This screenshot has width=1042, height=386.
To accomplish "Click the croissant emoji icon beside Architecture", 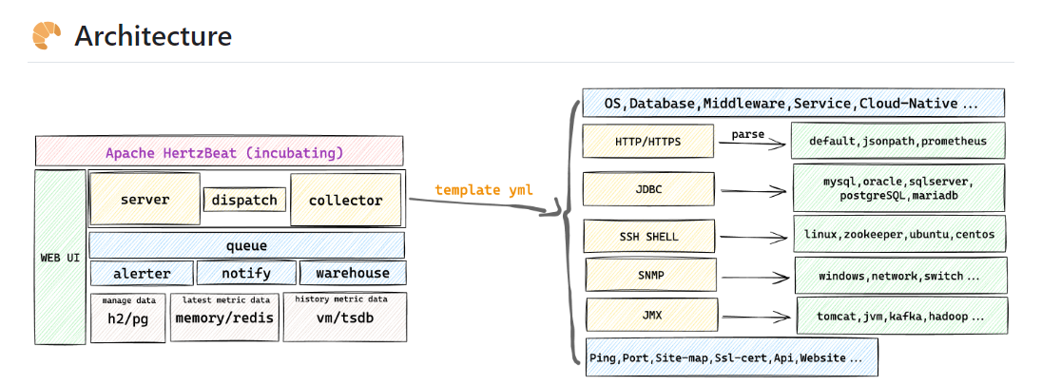I will [47, 35].
